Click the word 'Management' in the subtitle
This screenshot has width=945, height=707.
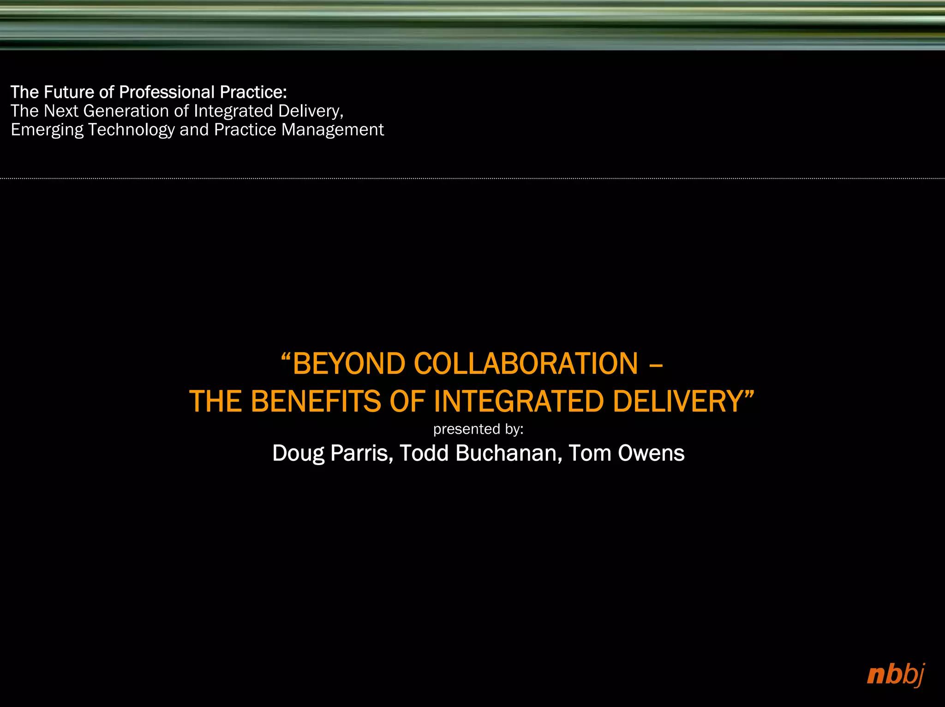[x=332, y=130]
